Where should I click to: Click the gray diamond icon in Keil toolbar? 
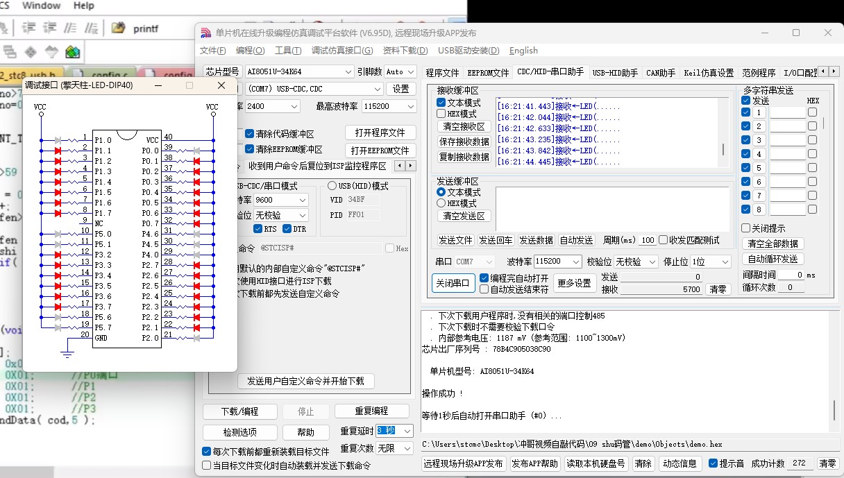point(31,52)
